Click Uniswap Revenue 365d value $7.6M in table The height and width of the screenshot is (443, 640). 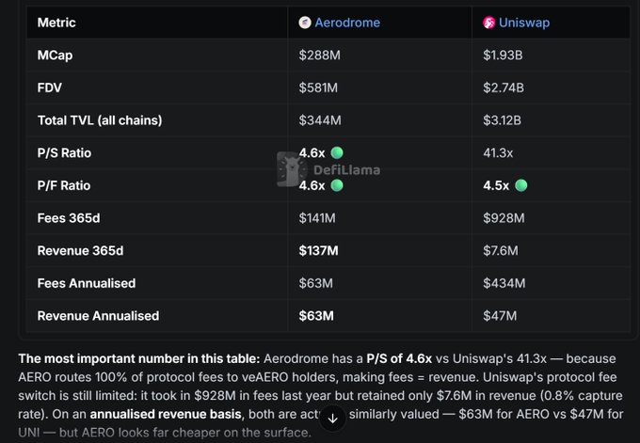(x=501, y=251)
